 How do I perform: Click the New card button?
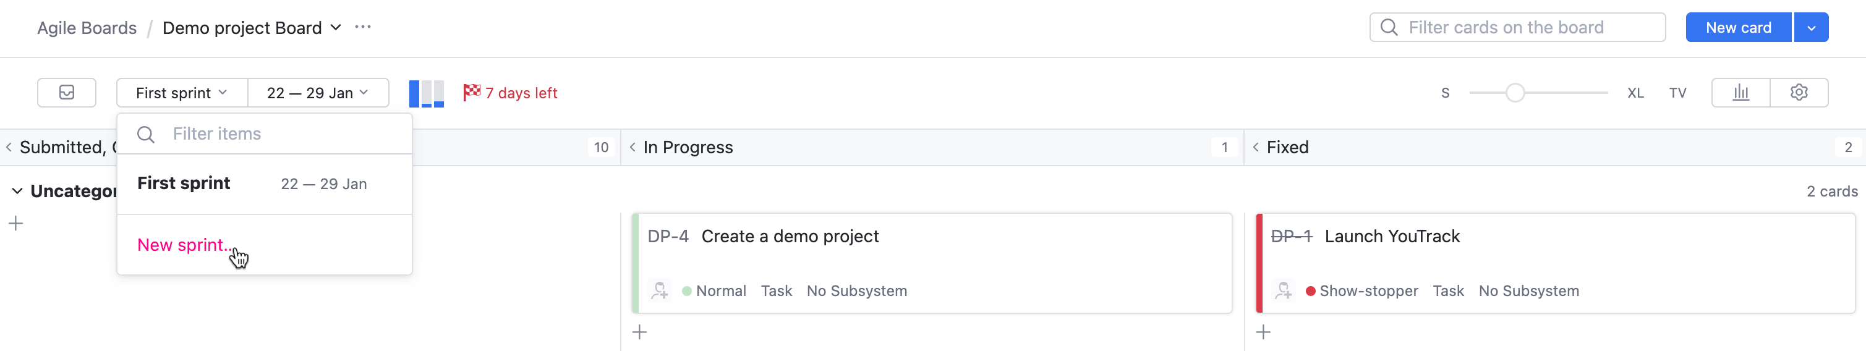(1738, 28)
